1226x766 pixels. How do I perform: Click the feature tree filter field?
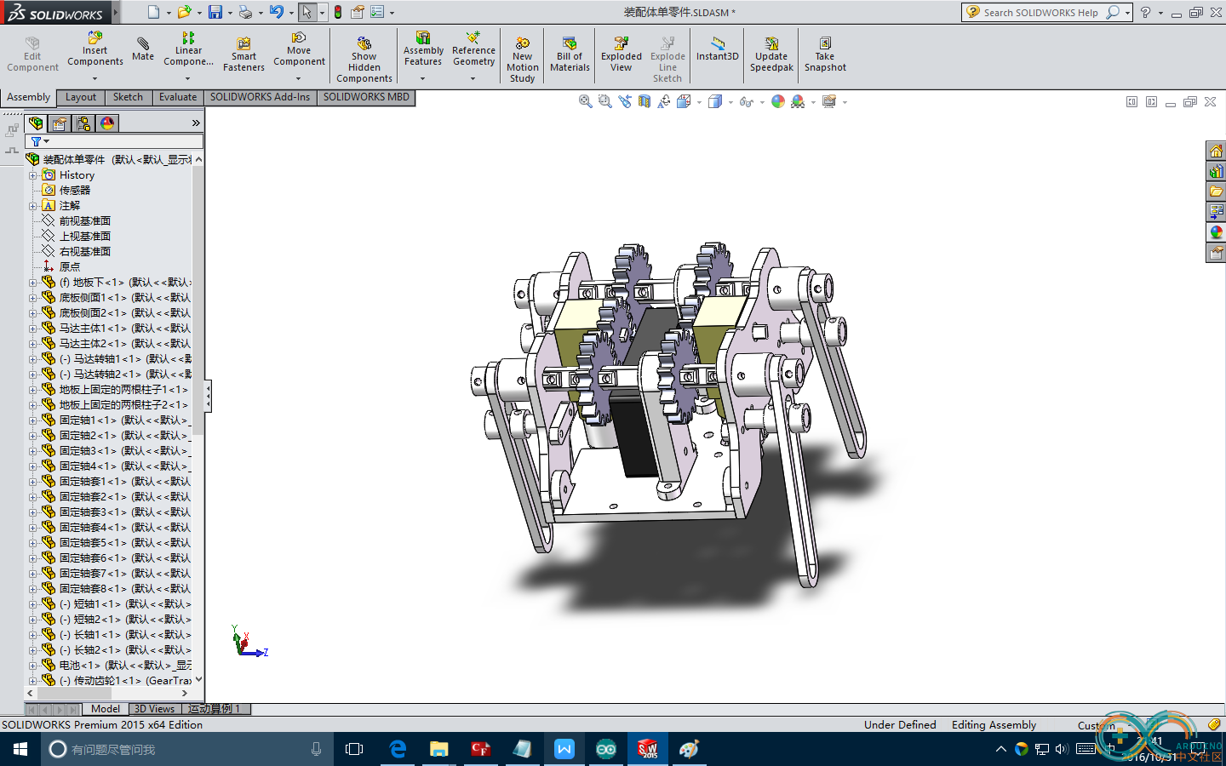coord(115,141)
